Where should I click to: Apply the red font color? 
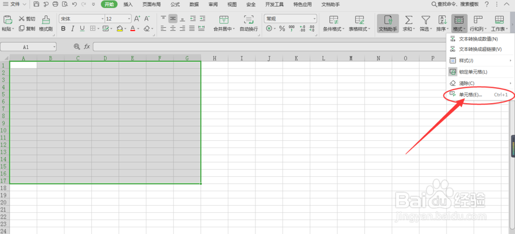(133, 28)
